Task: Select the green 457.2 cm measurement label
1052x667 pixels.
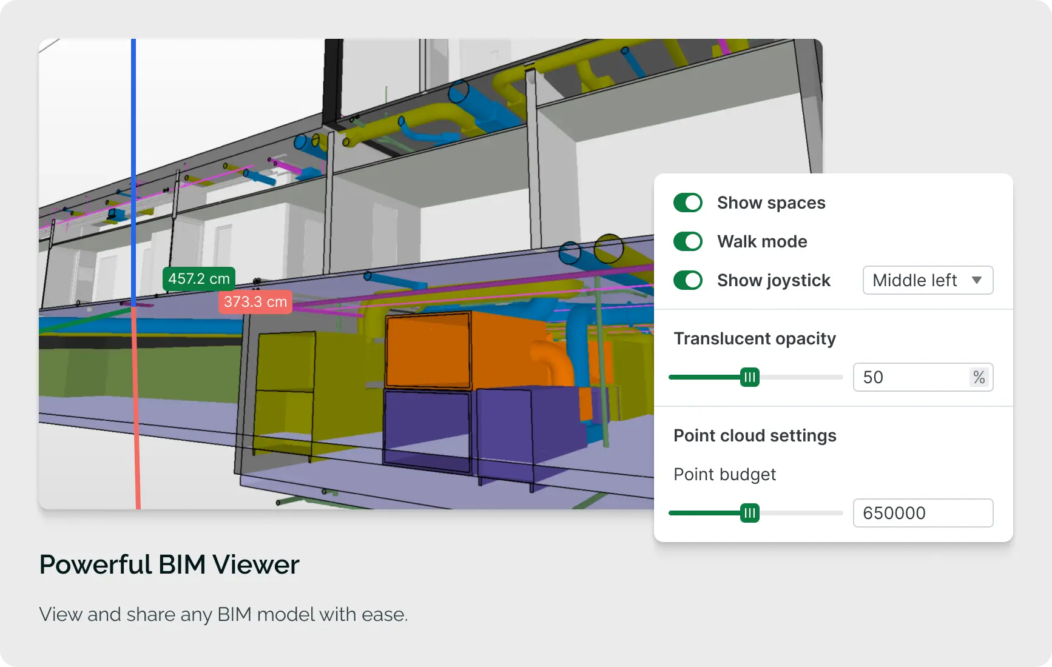Action: pyautogui.click(x=199, y=278)
